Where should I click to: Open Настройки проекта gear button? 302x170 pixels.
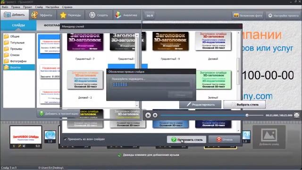coord(283,16)
